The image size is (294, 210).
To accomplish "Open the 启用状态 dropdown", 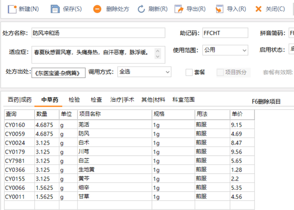I will 291,49.
